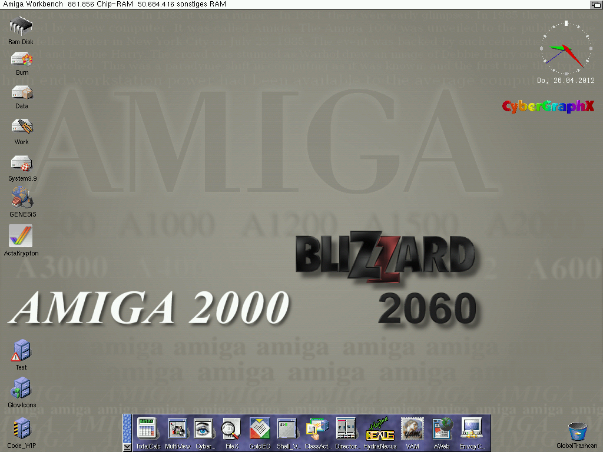Open the GlobalTrashcan icon

(577, 431)
